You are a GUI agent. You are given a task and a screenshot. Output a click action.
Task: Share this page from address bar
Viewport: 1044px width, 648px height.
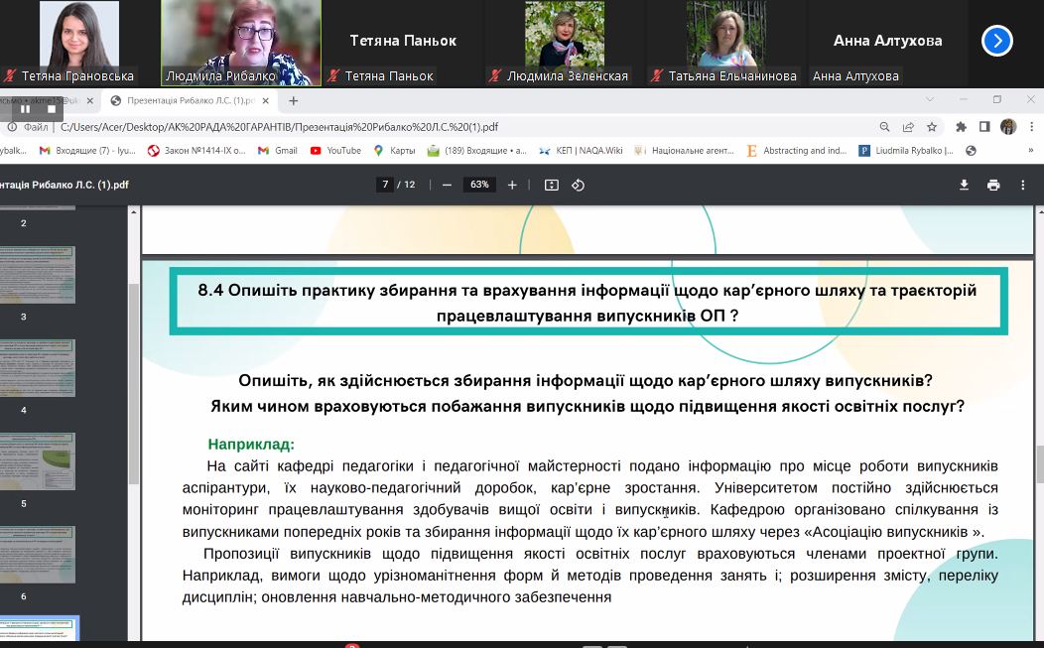(908, 127)
